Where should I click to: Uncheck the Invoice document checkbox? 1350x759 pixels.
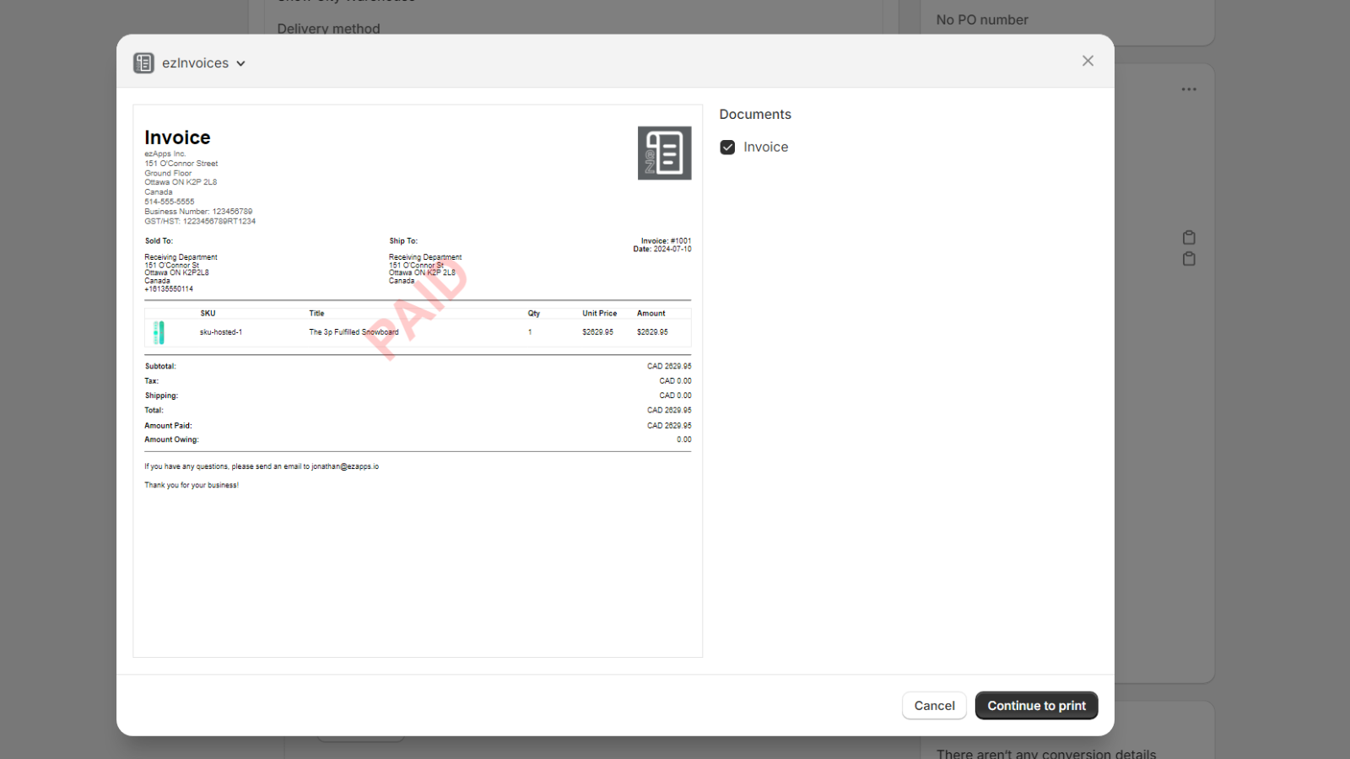click(727, 147)
